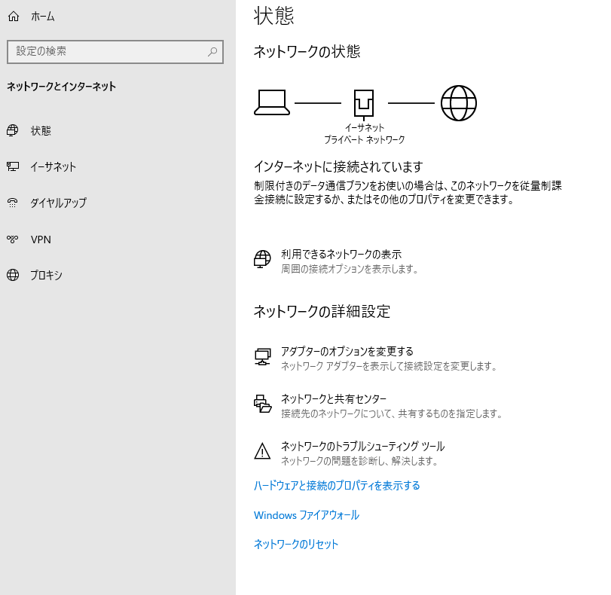
Task: Click the sharing center printer icon
Action: (x=263, y=404)
